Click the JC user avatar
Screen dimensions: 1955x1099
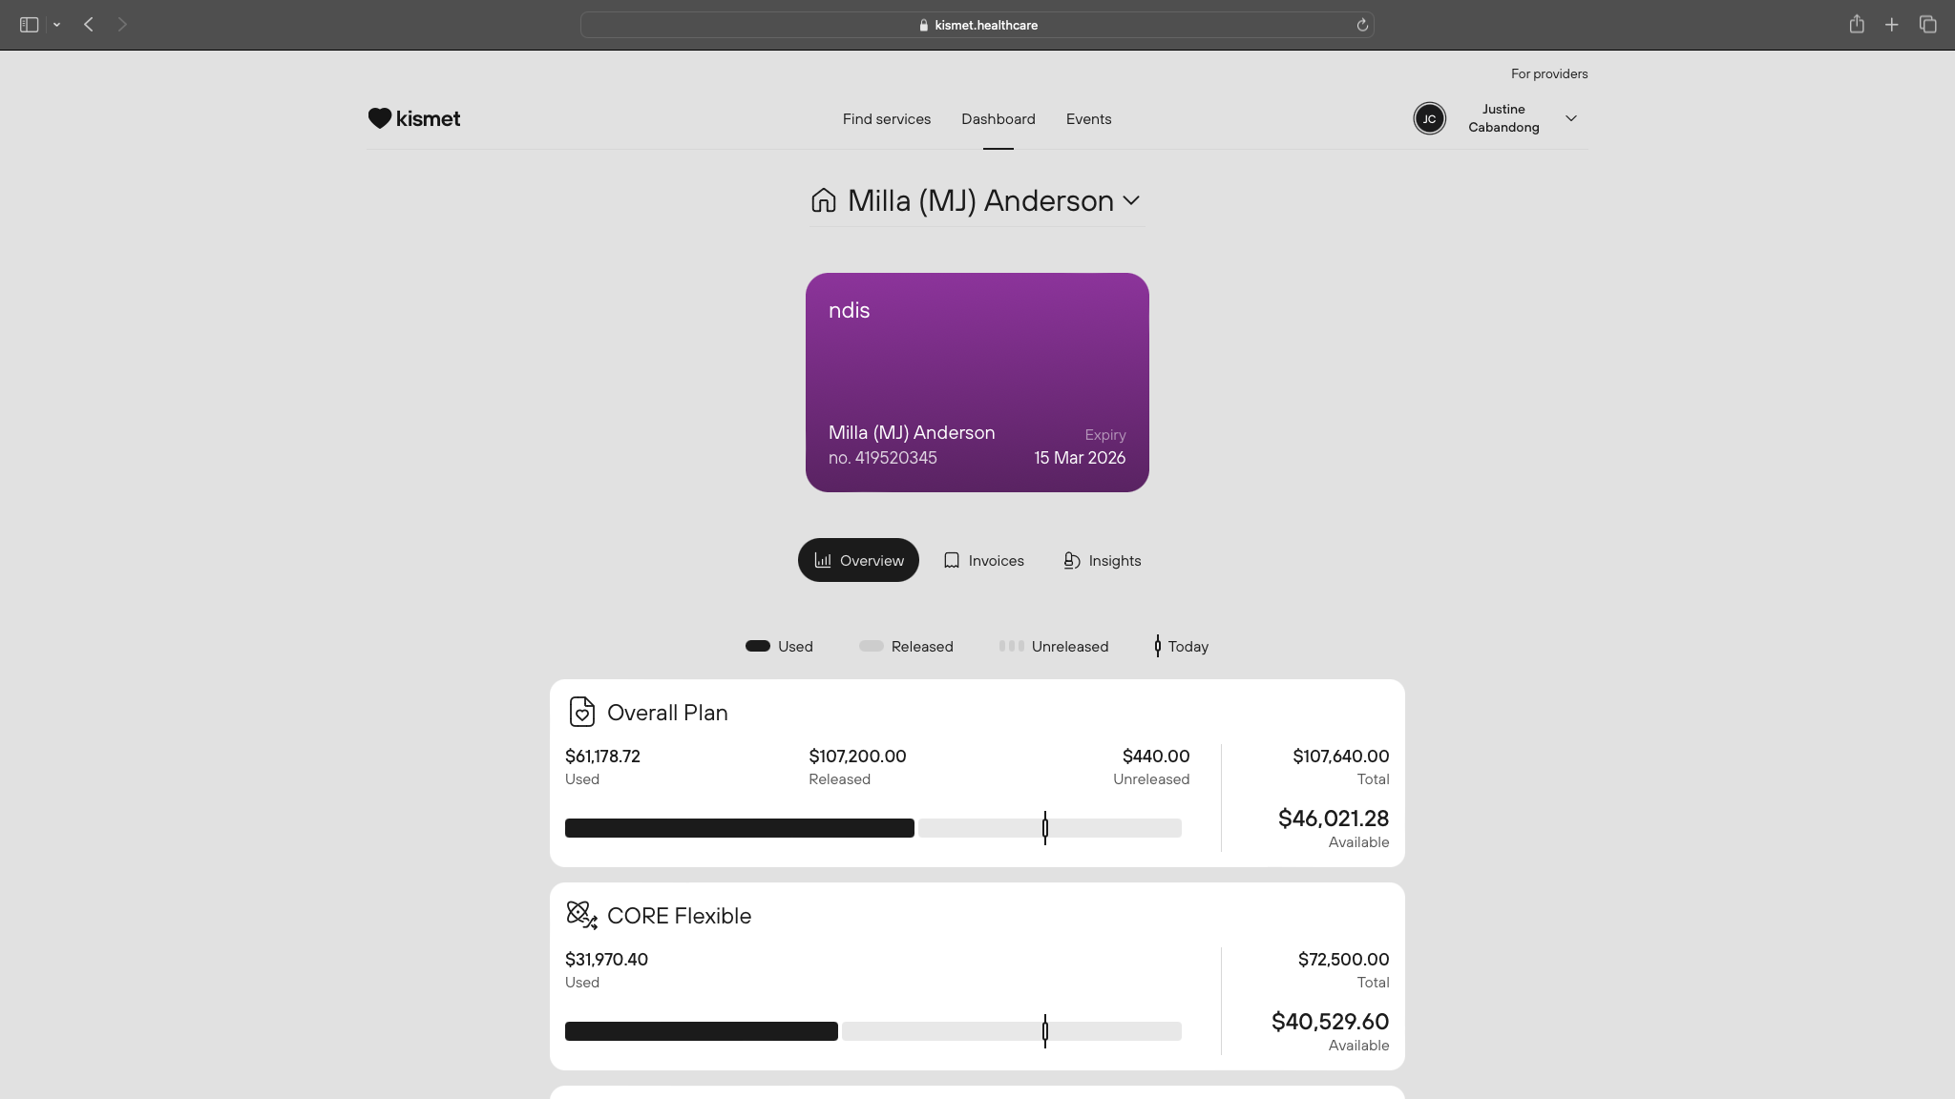pyautogui.click(x=1429, y=118)
